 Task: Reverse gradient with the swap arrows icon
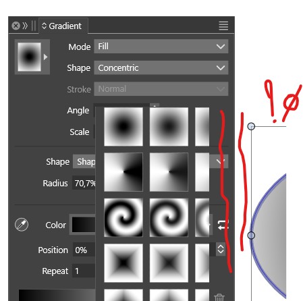click(x=223, y=225)
